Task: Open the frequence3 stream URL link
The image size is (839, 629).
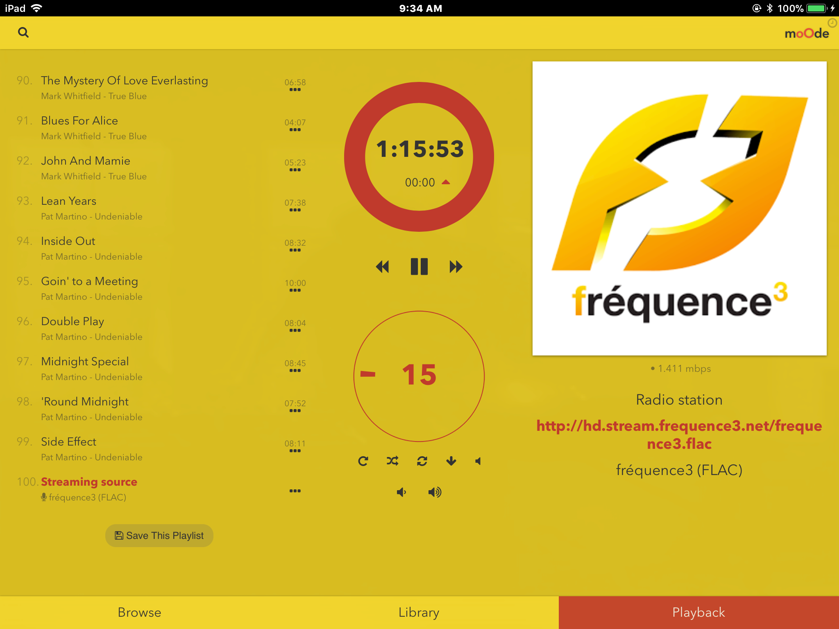Action: tap(679, 434)
